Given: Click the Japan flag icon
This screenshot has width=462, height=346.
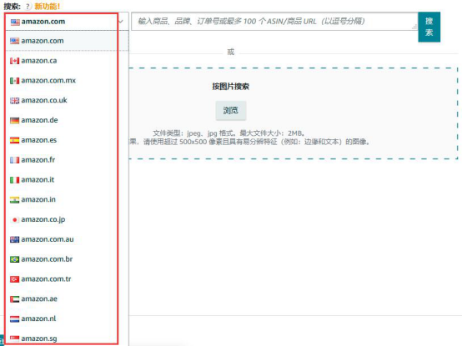Looking at the screenshot, I should point(14,219).
